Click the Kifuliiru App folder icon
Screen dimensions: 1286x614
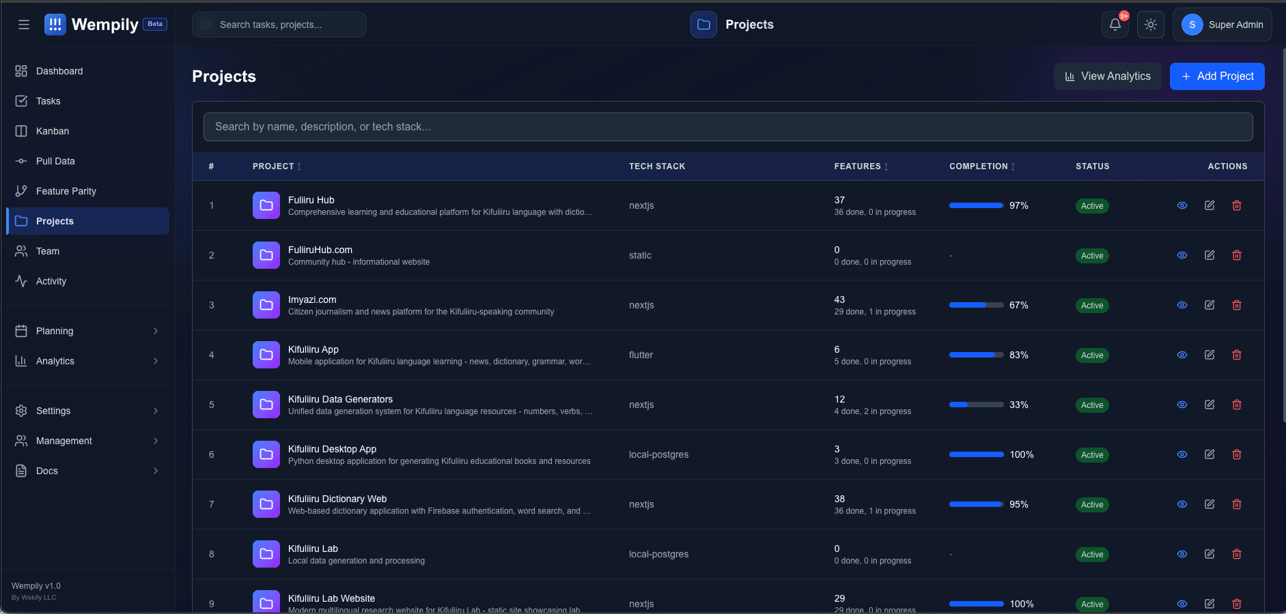(266, 355)
